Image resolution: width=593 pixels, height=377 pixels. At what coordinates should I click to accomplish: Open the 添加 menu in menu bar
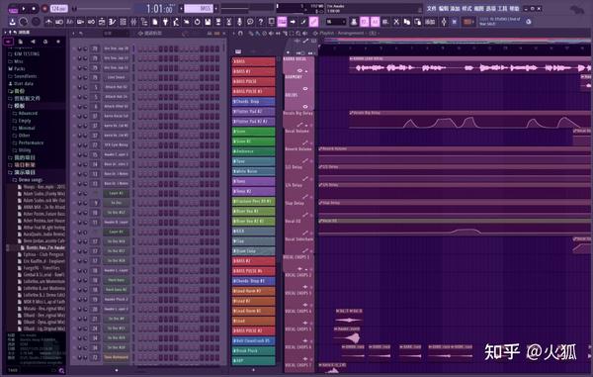coord(455,8)
